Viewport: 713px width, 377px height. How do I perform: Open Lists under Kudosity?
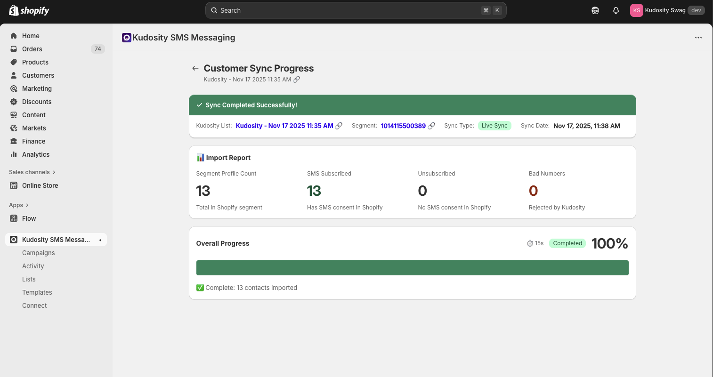coord(29,279)
